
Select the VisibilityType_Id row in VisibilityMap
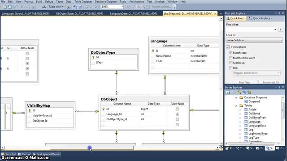pyautogui.click(x=42, y=115)
